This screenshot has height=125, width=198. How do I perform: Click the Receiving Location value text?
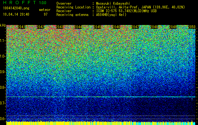[140, 7]
